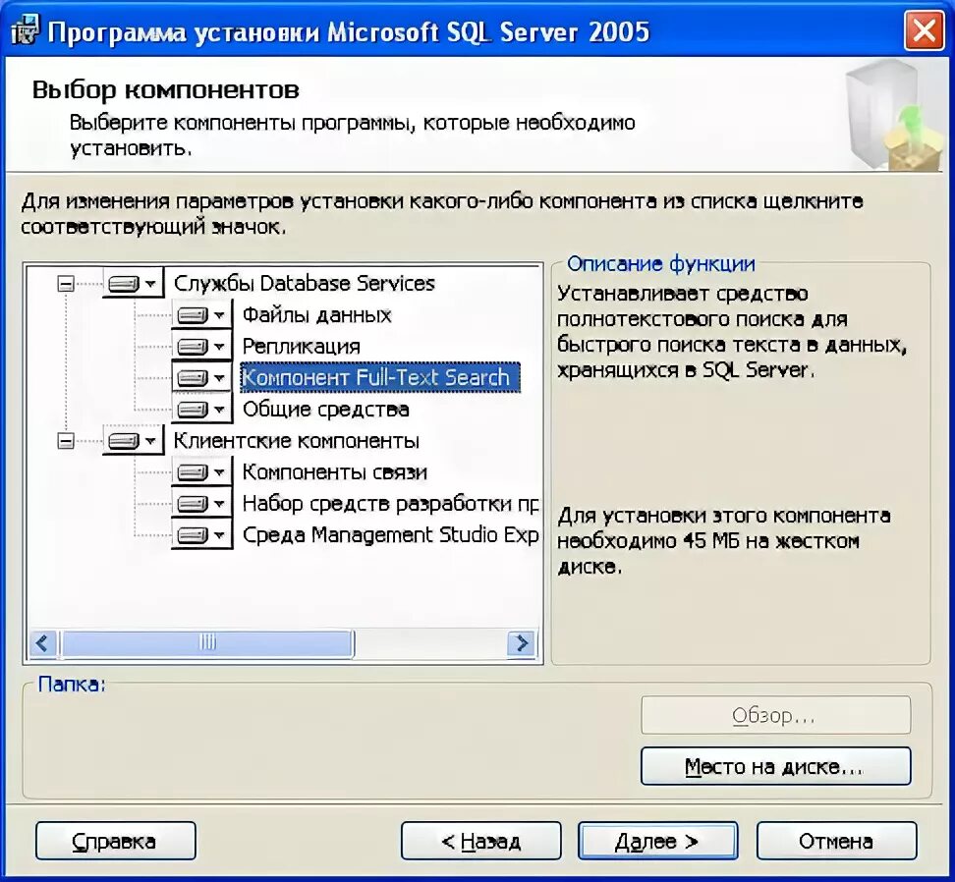
Task: Click the tree's horizontal scrollbar thumb
Action: (x=207, y=643)
